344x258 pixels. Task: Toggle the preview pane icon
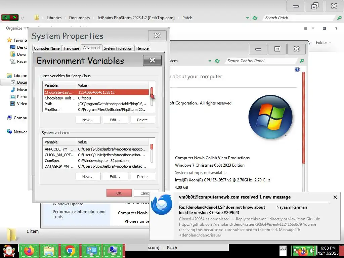[324, 28]
